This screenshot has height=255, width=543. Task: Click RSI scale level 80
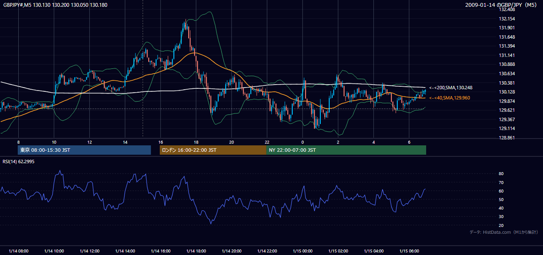click(x=501, y=174)
